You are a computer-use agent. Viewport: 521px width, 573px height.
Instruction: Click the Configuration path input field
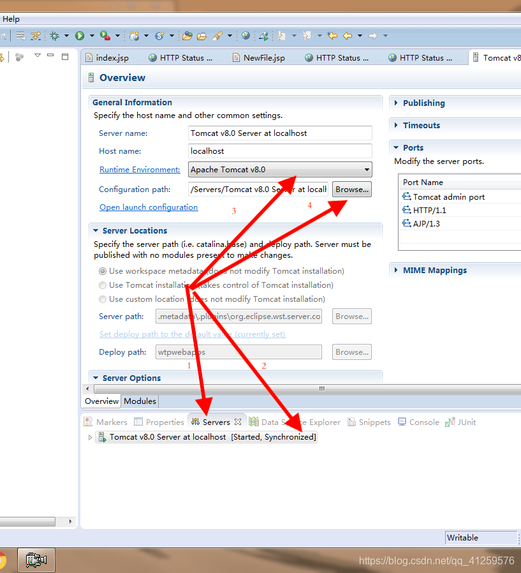coord(258,190)
